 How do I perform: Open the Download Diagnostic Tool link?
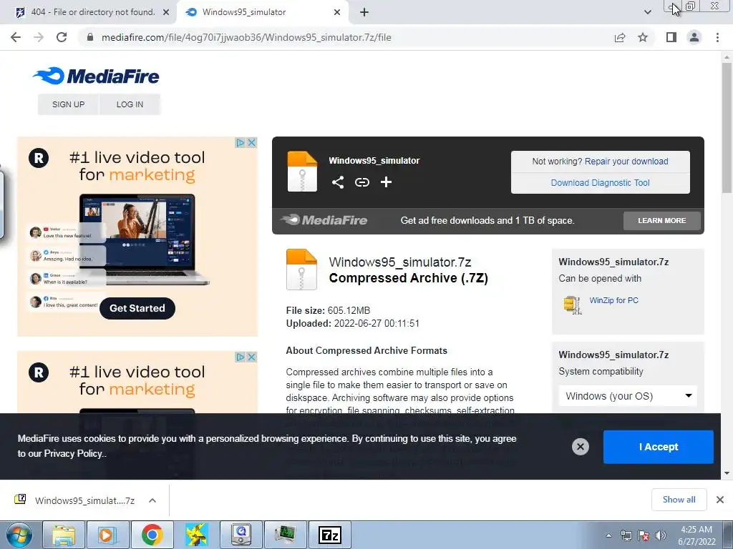click(x=601, y=182)
